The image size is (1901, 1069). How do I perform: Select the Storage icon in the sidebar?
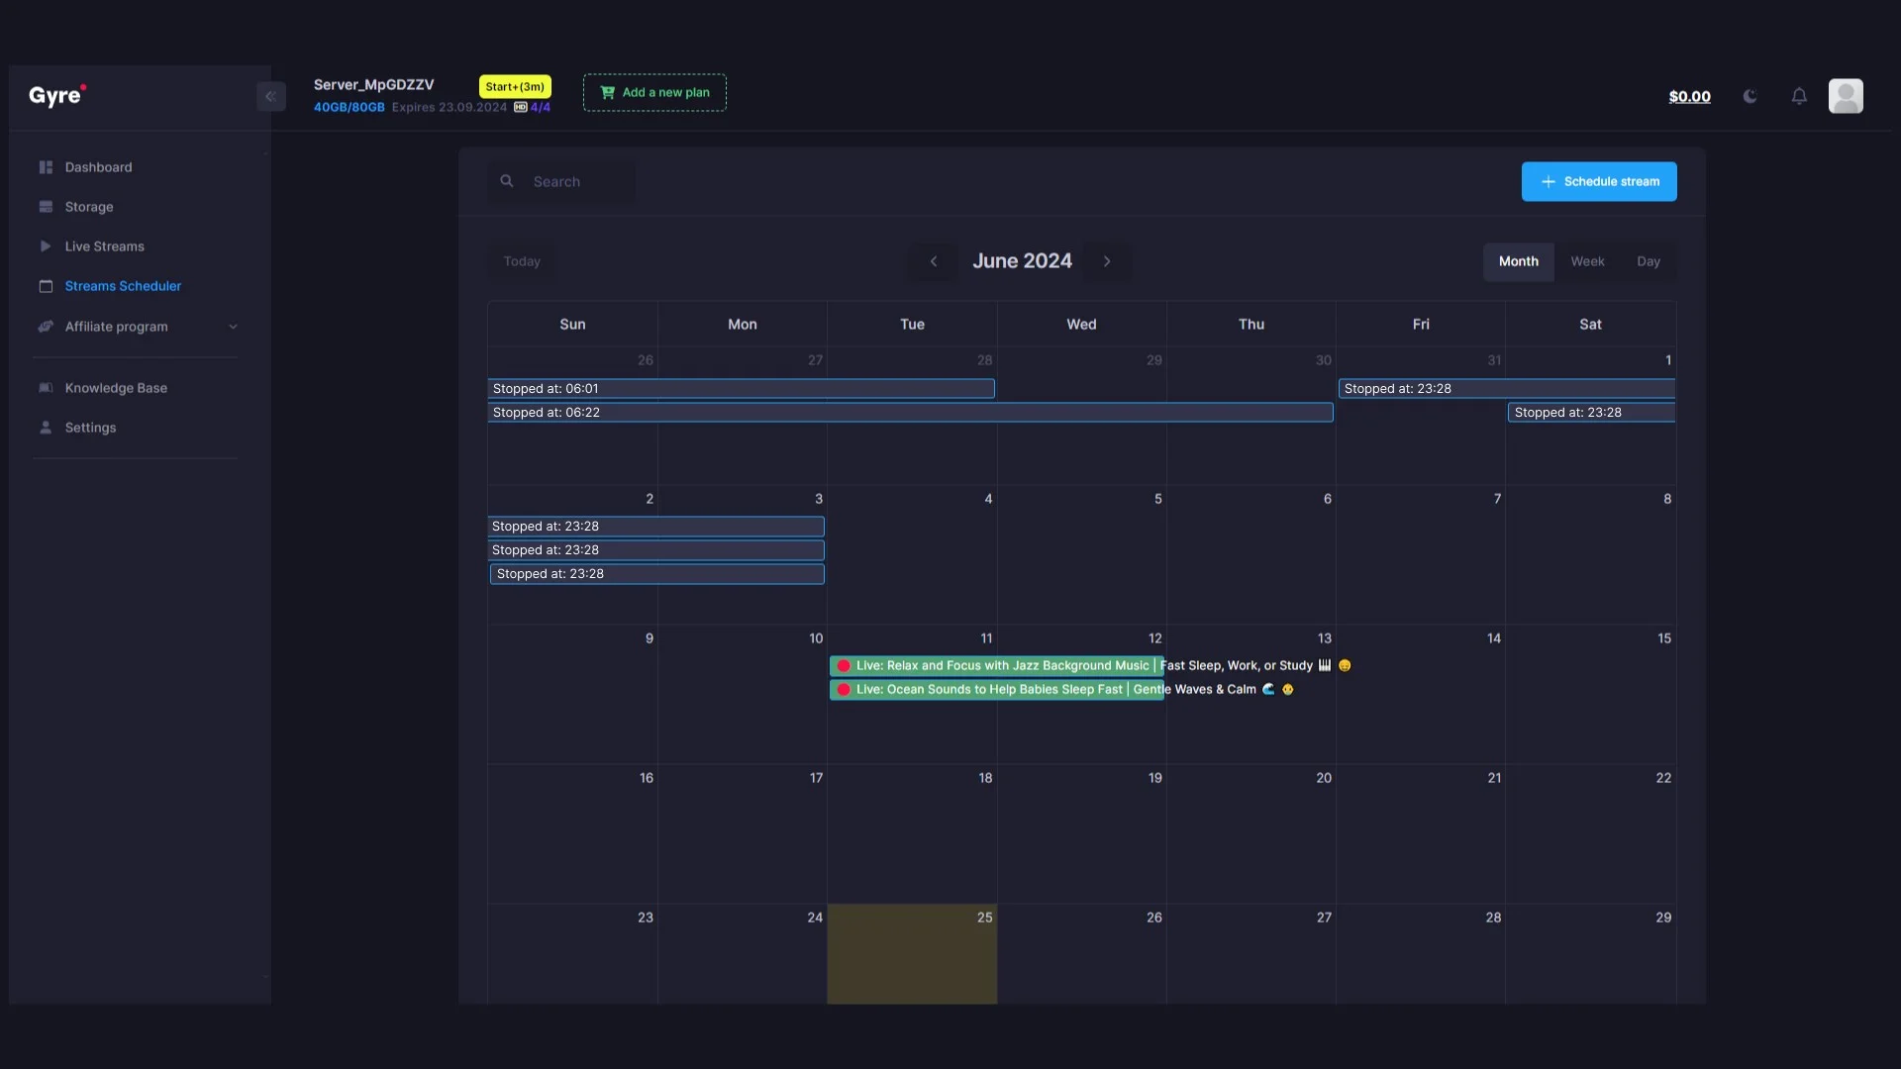pos(47,207)
